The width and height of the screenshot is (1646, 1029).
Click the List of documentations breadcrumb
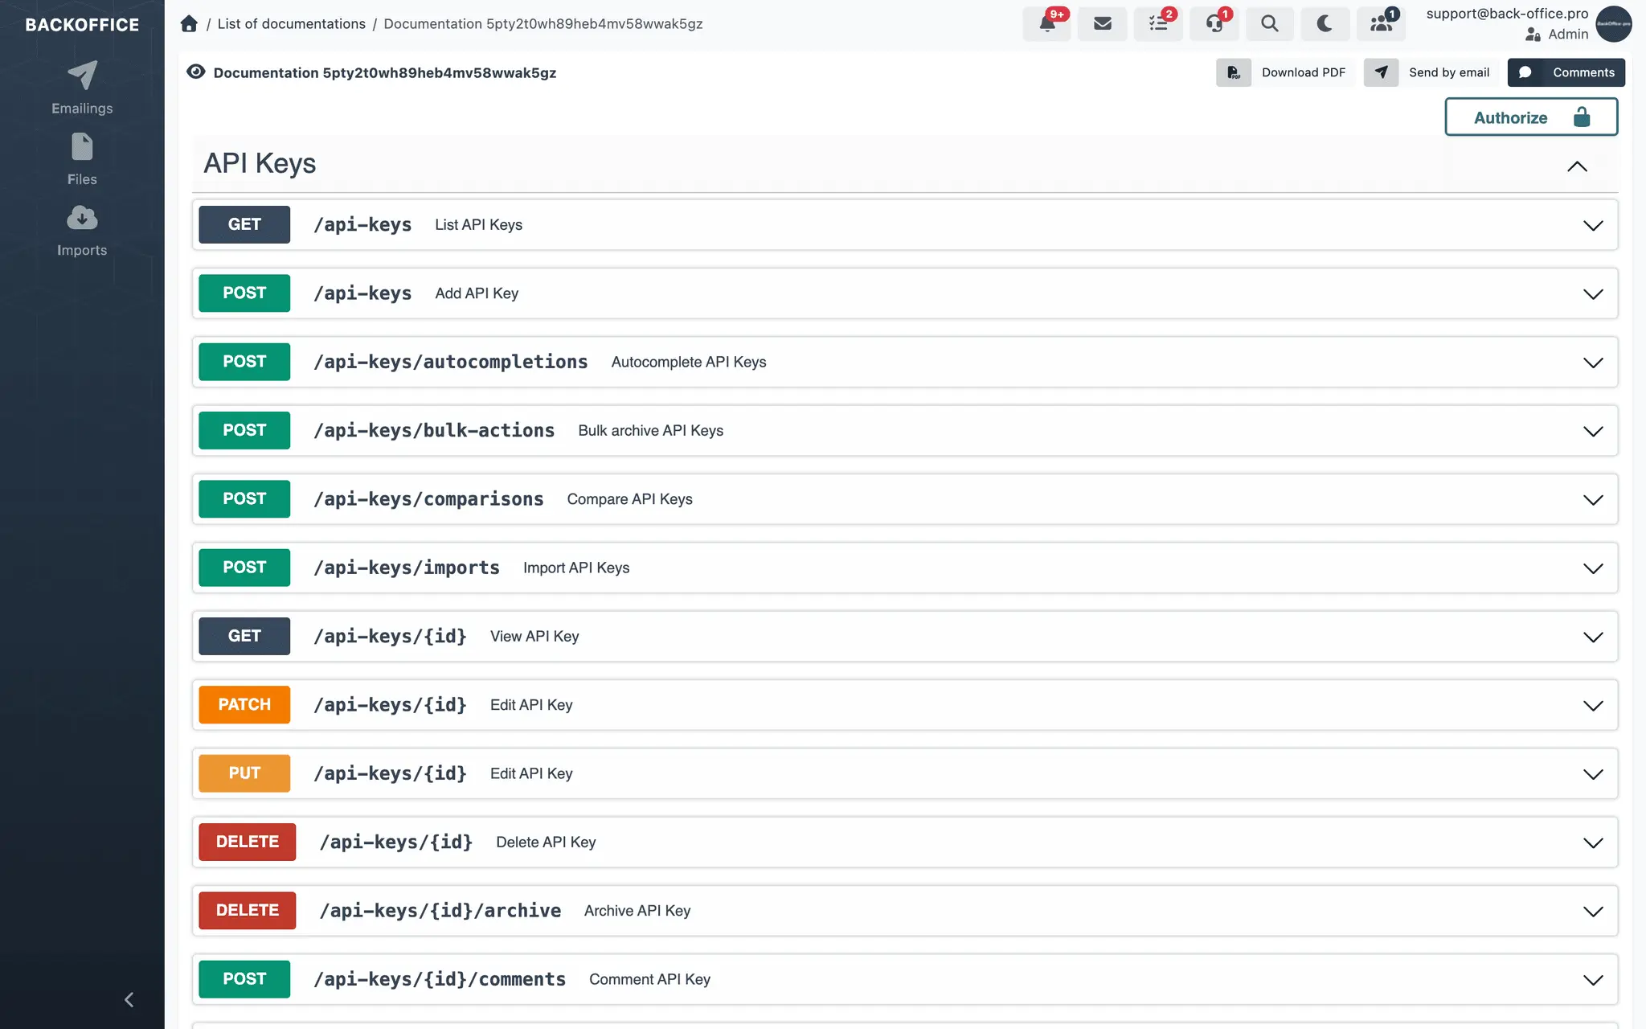[291, 24]
